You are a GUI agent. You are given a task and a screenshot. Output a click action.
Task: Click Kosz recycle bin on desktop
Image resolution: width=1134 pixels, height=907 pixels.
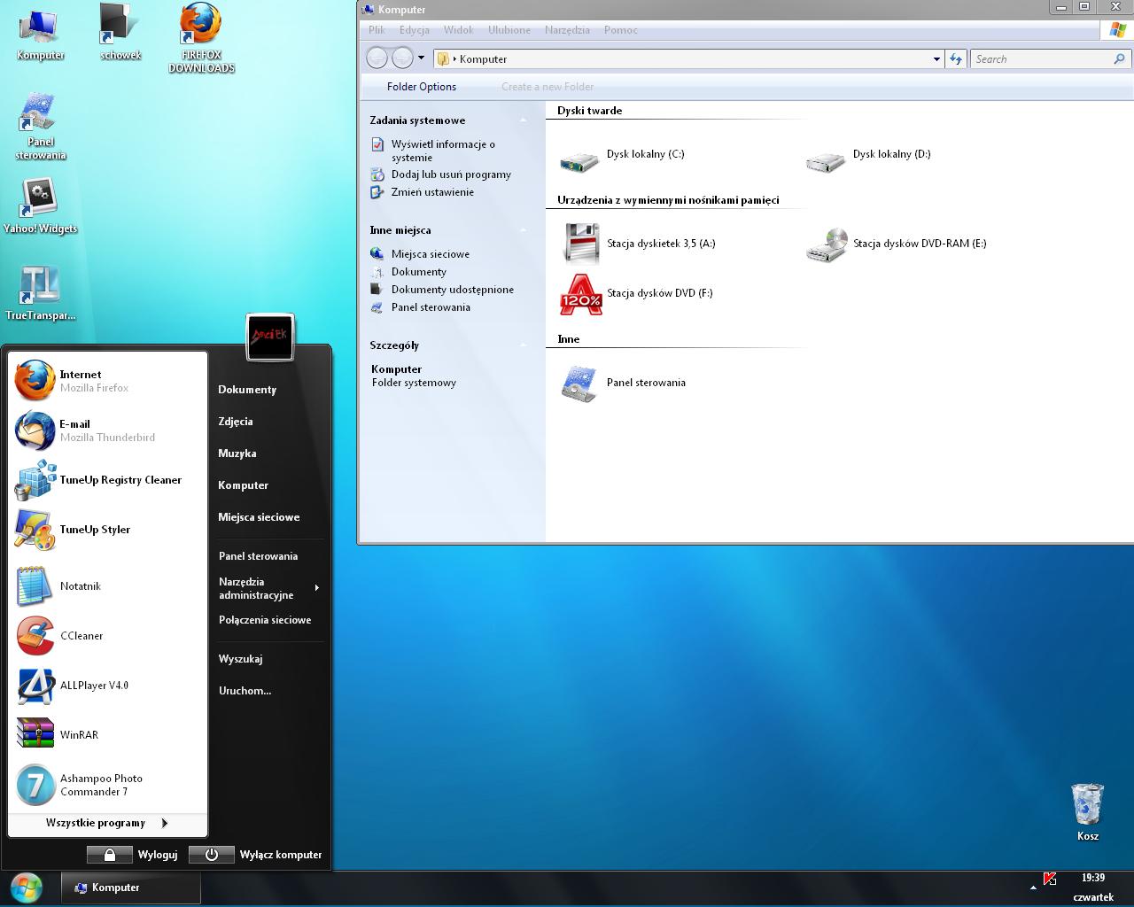coord(1087,806)
